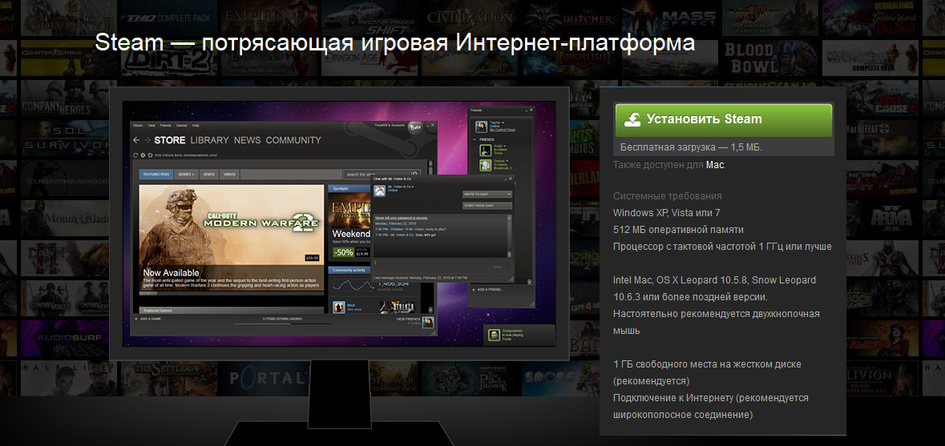This screenshot has height=446, width=945.
Task: Click Sodapopinski notification avatar
Action: (x=494, y=335)
